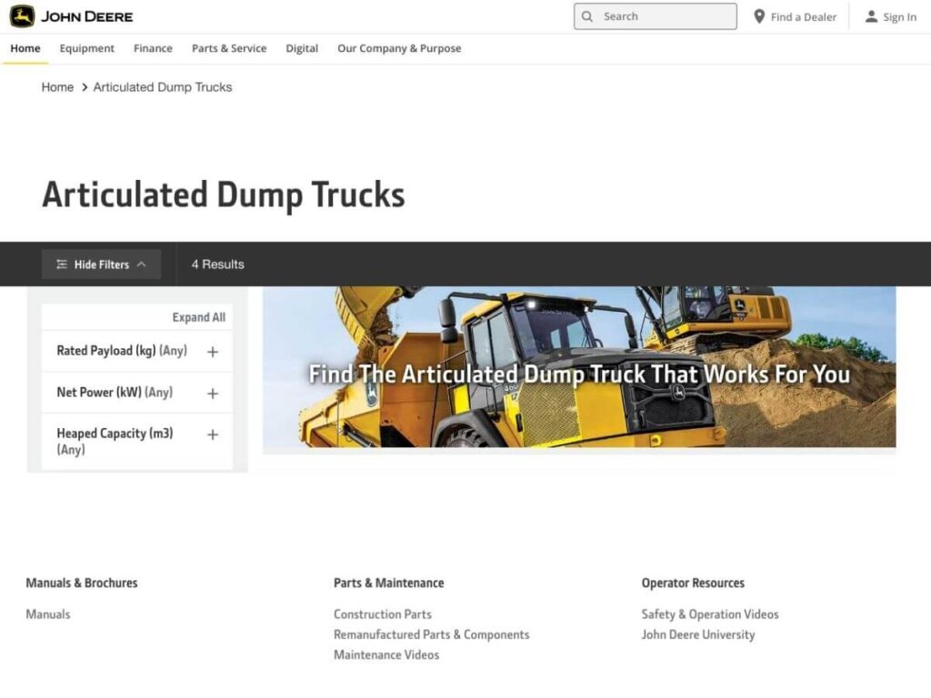Image resolution: width=931 pixels, height=698 pixels.
Task: Click the Rated Payload (kg) filter label
Action: tap(122, 351)
